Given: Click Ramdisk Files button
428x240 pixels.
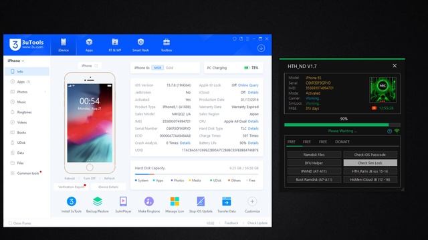Looking at the screenshot, I should point(314,155).
